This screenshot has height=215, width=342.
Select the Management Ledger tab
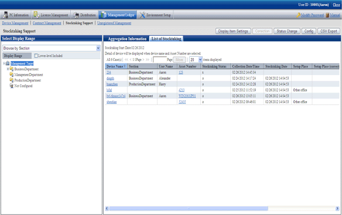tap(118, 15)
